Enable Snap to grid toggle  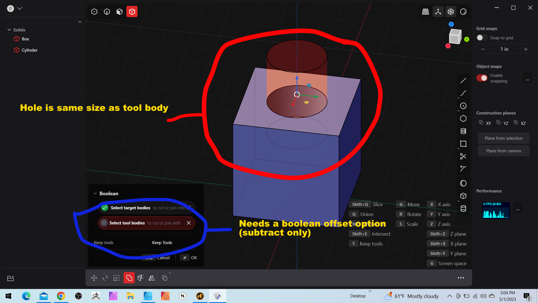pyautogui.click(x=481, y=38)
